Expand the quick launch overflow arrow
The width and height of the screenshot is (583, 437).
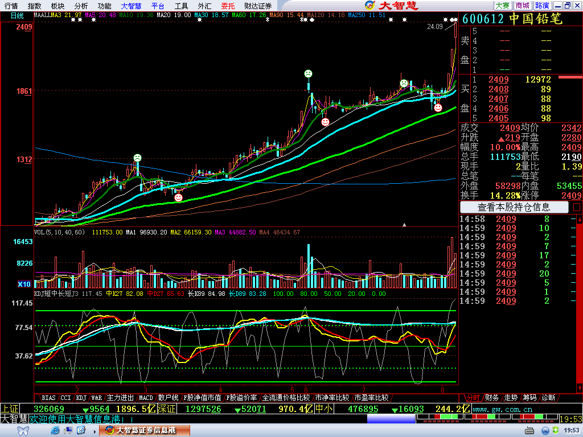click(x=95, y=431)
